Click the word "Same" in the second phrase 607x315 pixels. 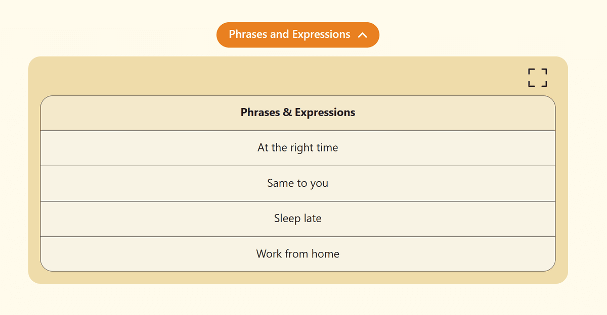pyautogui.click(x=281, y=183)
